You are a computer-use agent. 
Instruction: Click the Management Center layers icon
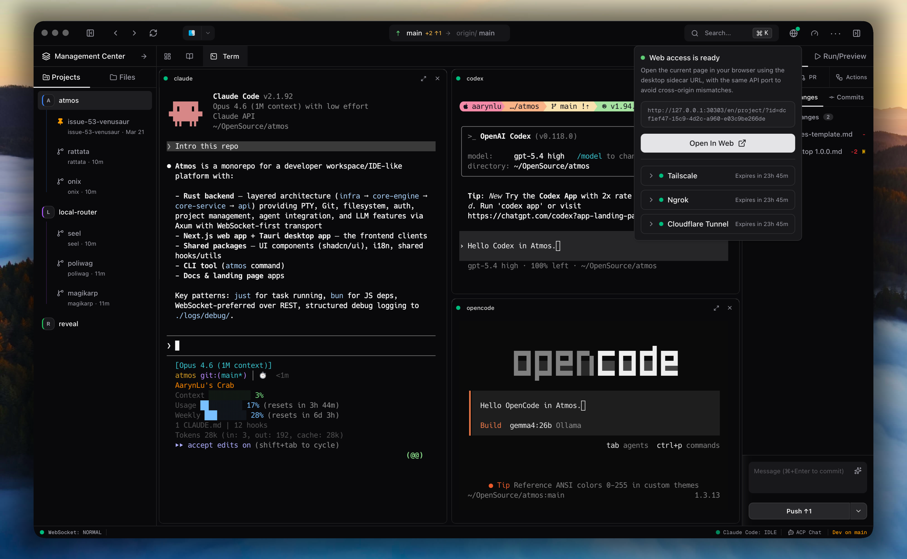tap(46, 56)
